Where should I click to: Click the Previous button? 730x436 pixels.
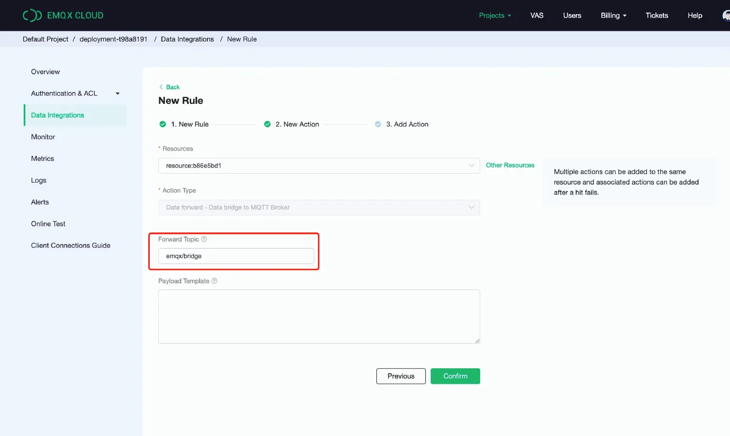(401, 376)
